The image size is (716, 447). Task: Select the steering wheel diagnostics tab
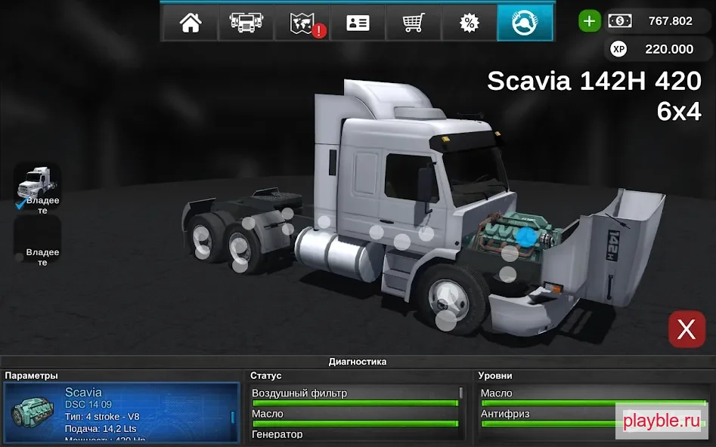[x=525, y=23]
